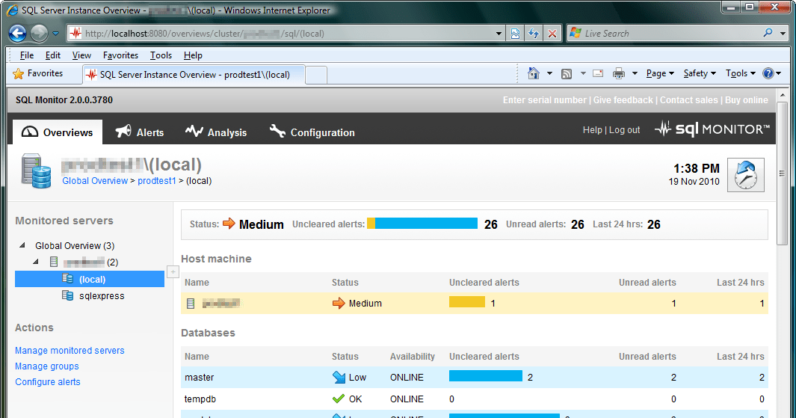Click the rewind time clock icon
Image resolution: width=796 pixels, height=418 pixels.
click(x=746, y=175)
